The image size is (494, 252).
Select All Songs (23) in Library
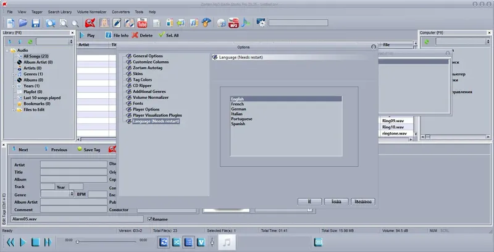tap(36, 56)
